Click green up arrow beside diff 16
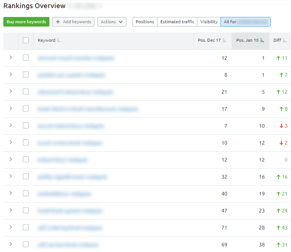This screenshot has width=291, height=252. pyautogui.click(x=278, y=177)
